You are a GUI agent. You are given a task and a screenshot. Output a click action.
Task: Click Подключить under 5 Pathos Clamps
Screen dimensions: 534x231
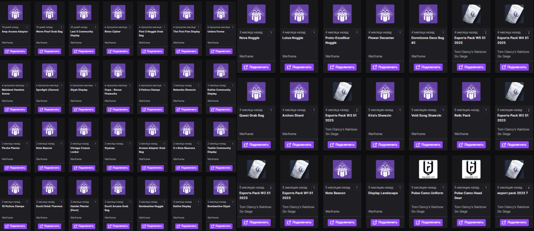(x=152, y=110)
